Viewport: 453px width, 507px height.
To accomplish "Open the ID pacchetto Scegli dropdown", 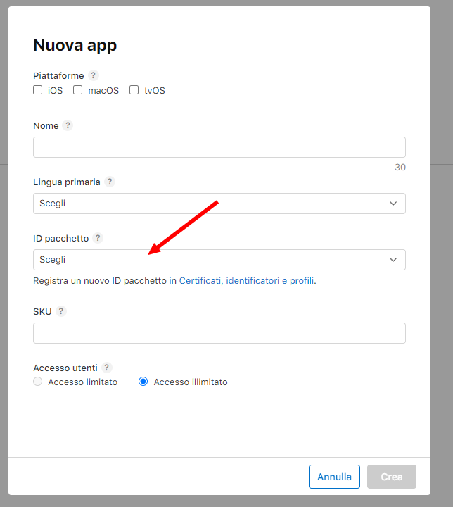I will point(219,260).
